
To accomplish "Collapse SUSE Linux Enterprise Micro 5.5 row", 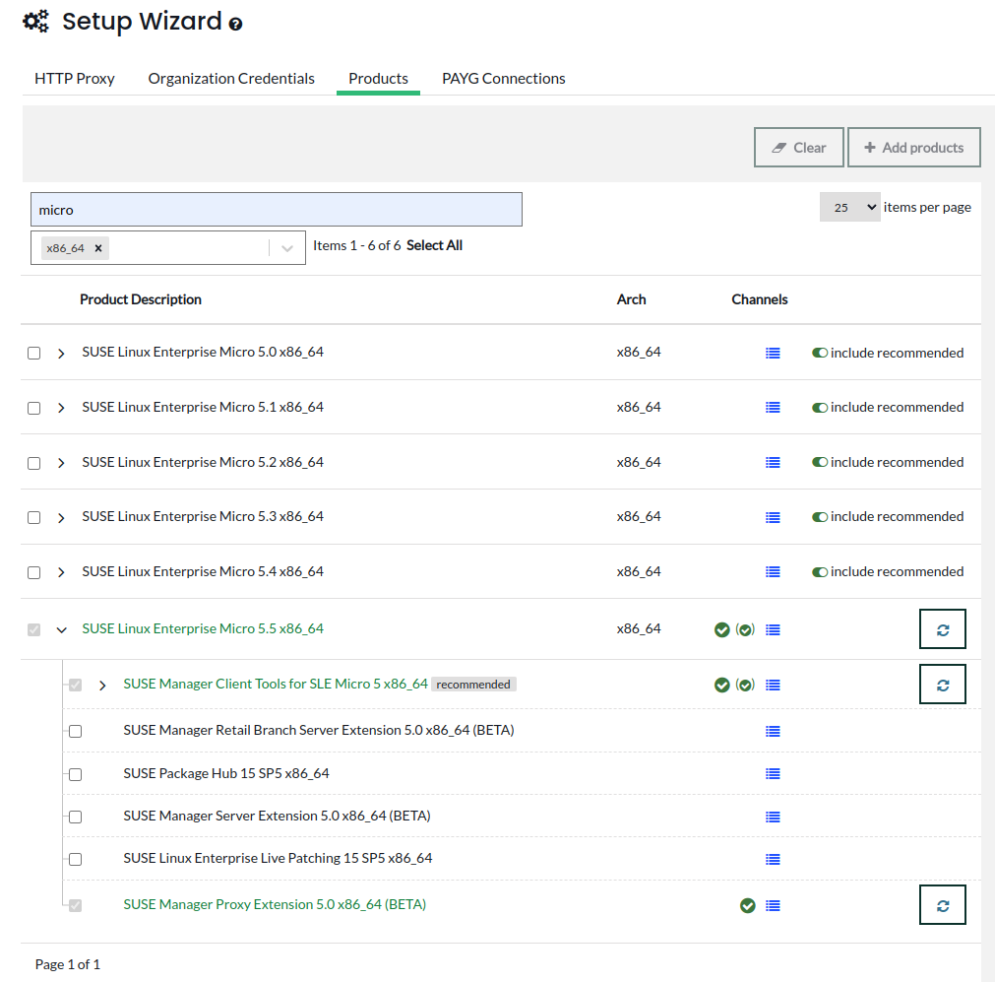I will [61, 630].
